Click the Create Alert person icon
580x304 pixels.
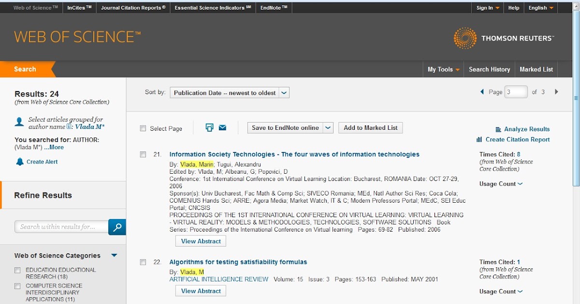tap(19, 162)
